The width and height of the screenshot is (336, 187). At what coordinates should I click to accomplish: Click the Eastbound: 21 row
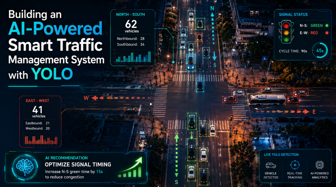click(x=37, y=123)
